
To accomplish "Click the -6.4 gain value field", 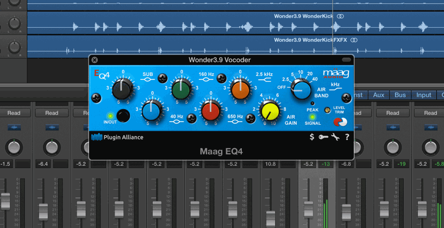I will pyautogui.click(x=43, y=164).
